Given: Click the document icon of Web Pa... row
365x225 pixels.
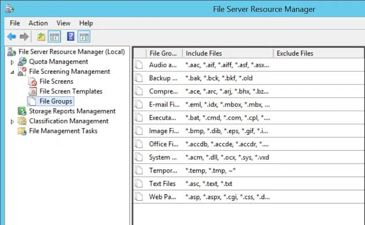Looking at the screenshot, I should [x=139, y=197].
